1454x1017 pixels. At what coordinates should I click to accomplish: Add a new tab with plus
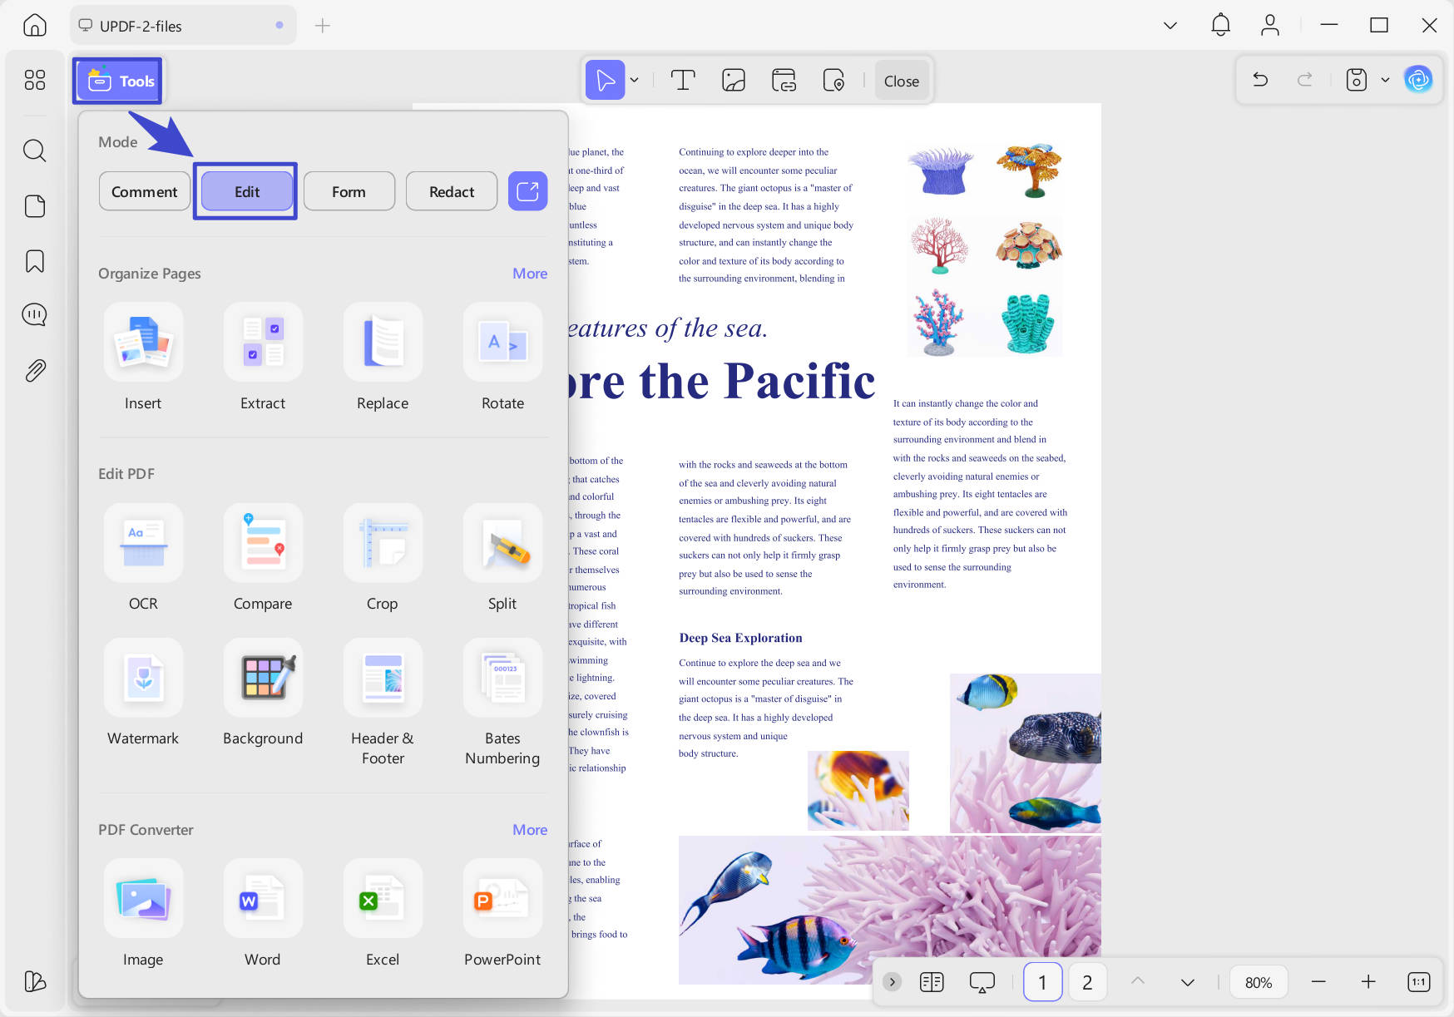point(323,26)
